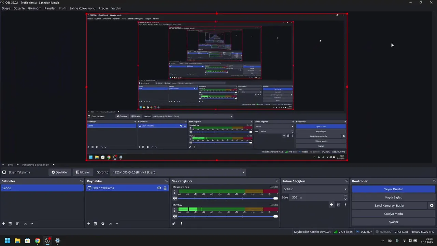The image size is (437, 246).
Task: Mute Masaüstü Ses speaker icon
Action: 175,198
